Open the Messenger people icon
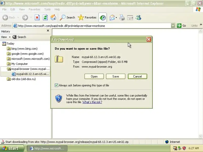Viewport: 203px width, 152px height. click(138, 17)
